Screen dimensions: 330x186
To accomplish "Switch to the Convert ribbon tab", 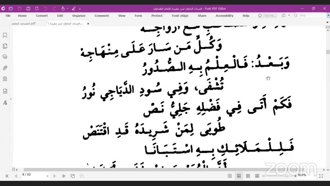I will (x=42, y=16).
